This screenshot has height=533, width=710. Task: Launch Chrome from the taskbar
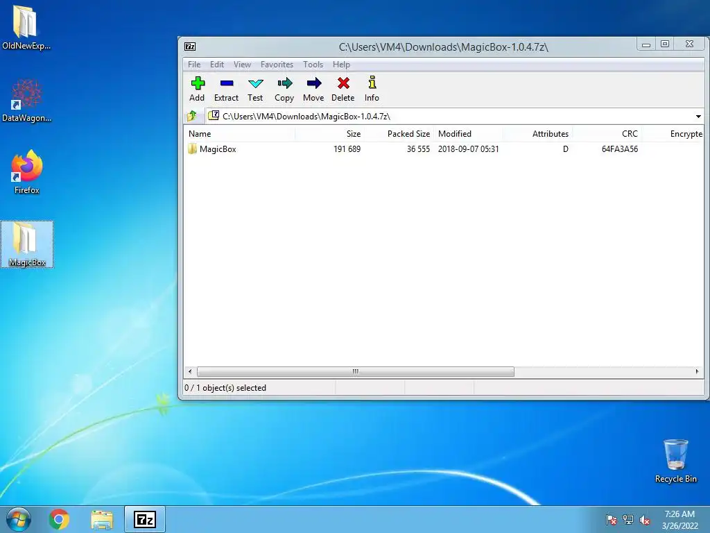(x=59, y=519)
